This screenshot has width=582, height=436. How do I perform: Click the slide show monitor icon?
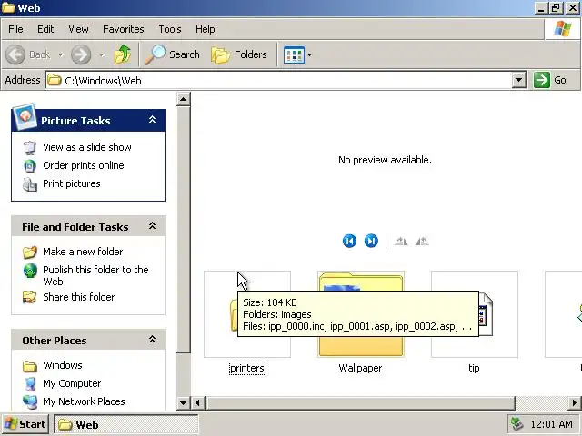point(30,147)
